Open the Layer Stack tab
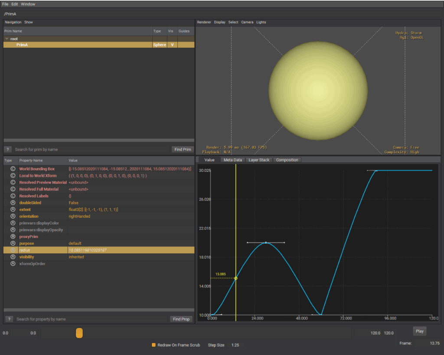This screenshot has height=355, width=444. [259, 160]
